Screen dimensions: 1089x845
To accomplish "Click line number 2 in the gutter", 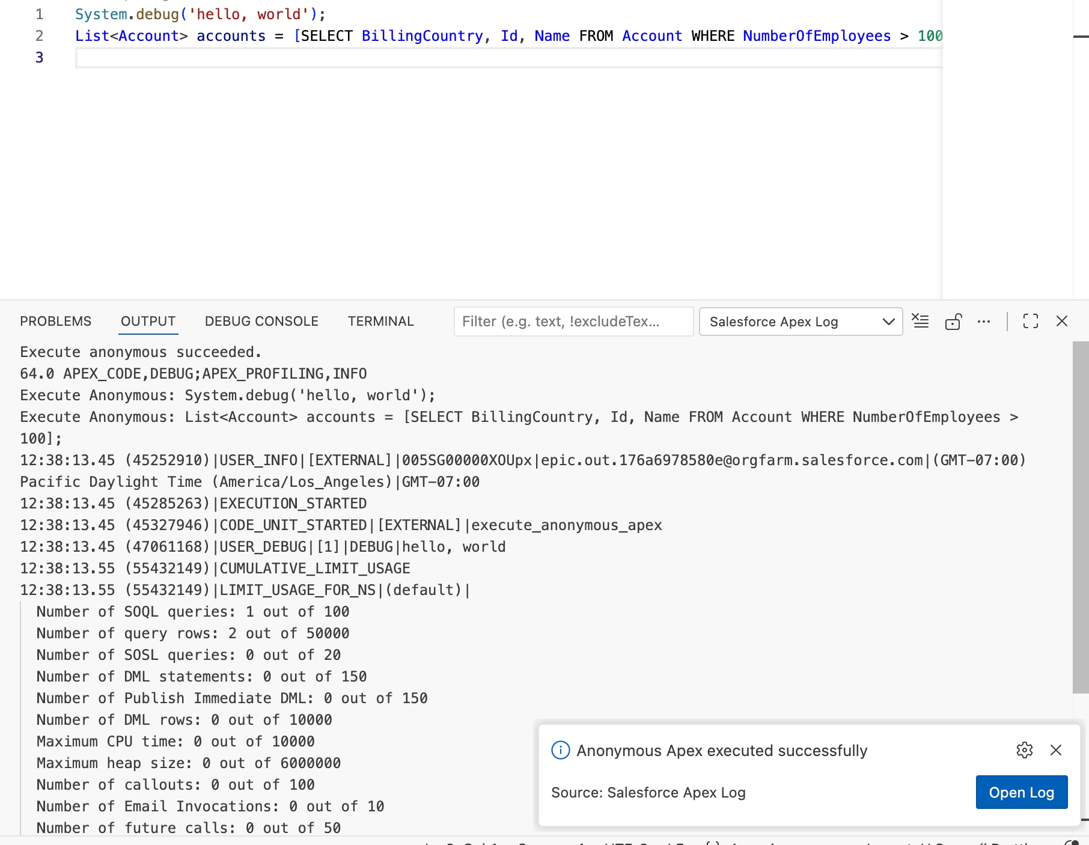I will point(40,36).
